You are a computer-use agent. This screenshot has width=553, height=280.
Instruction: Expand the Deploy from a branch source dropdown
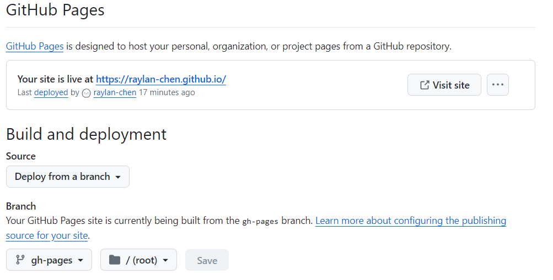[x=68, y=177]
